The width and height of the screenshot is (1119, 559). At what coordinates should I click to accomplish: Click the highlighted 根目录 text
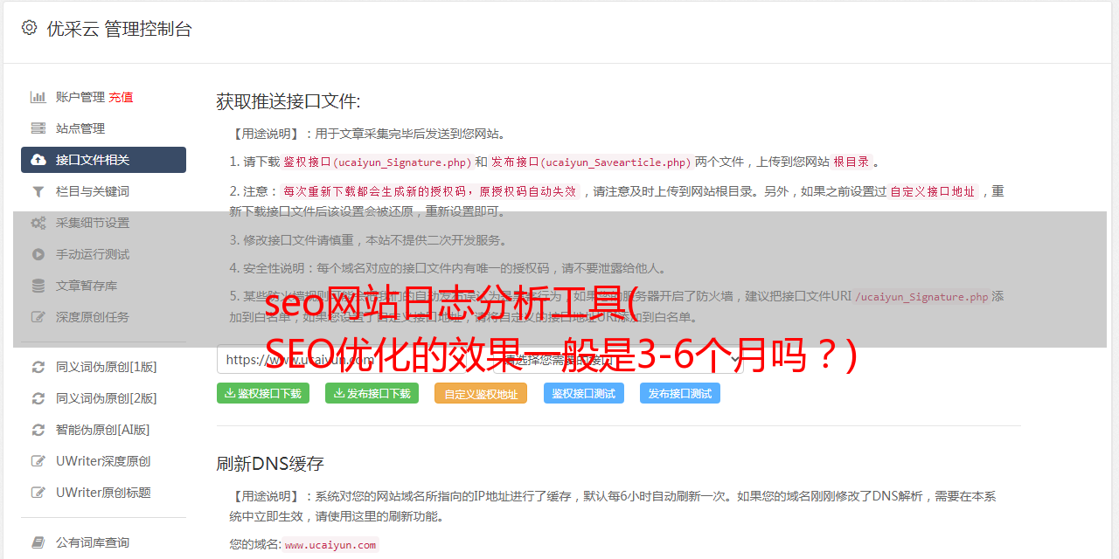click(x=851, y=162)
